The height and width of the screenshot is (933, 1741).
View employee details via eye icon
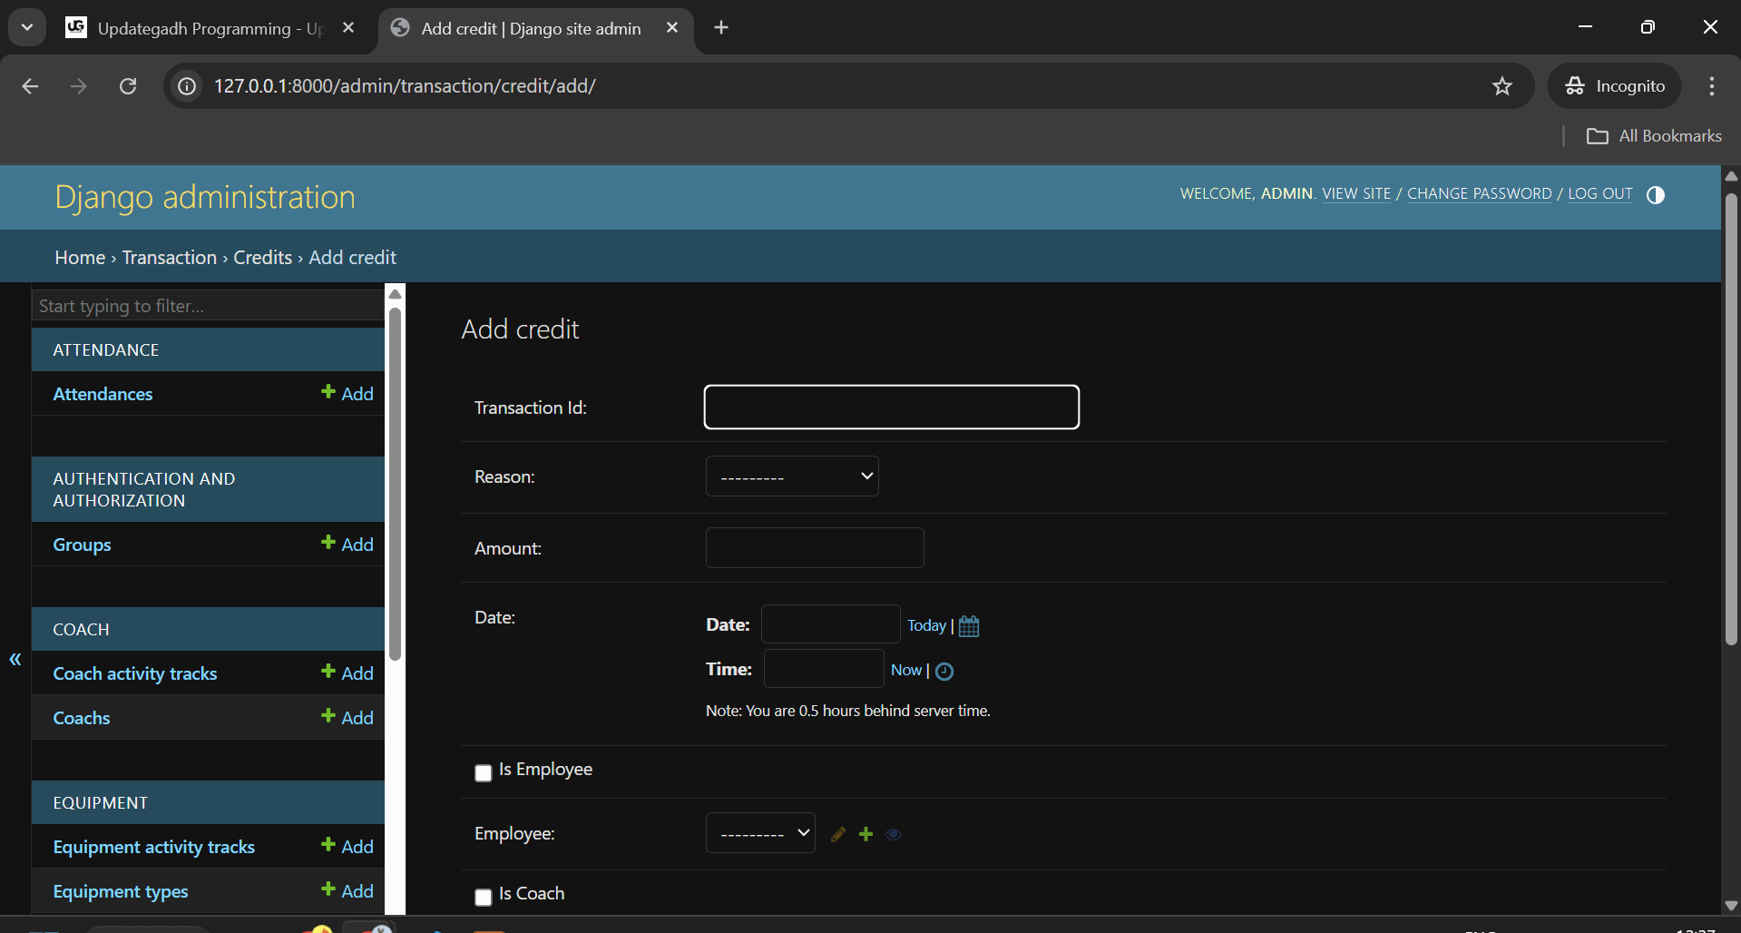[x=893, y=833]
